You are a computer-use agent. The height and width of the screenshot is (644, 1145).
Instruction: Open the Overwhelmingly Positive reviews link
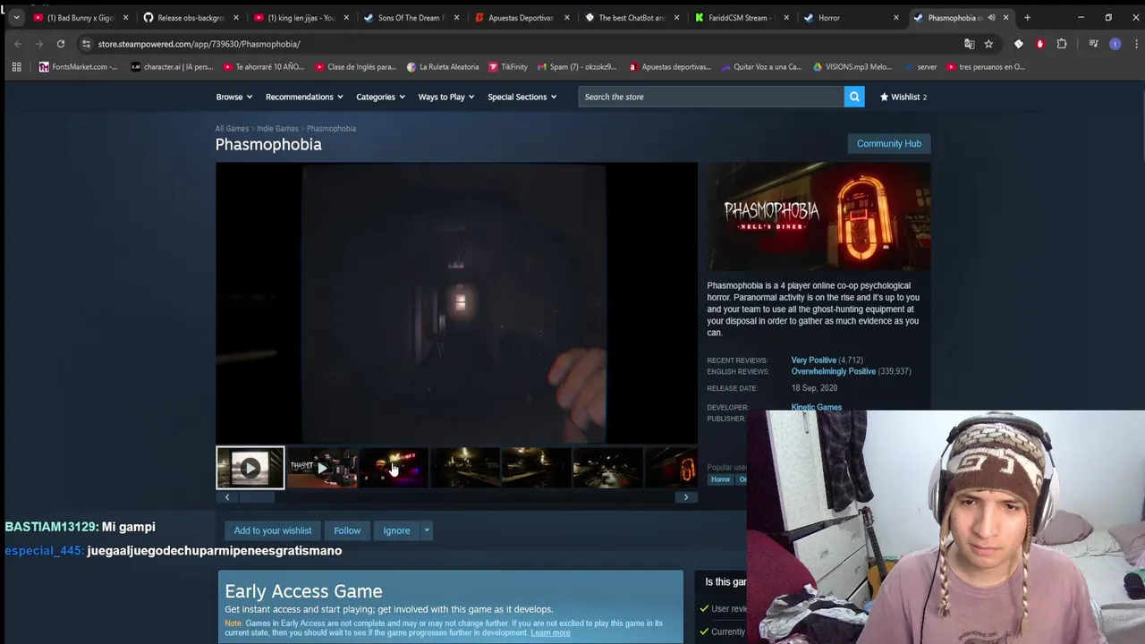pyautogui.click(x=833, y=371)
